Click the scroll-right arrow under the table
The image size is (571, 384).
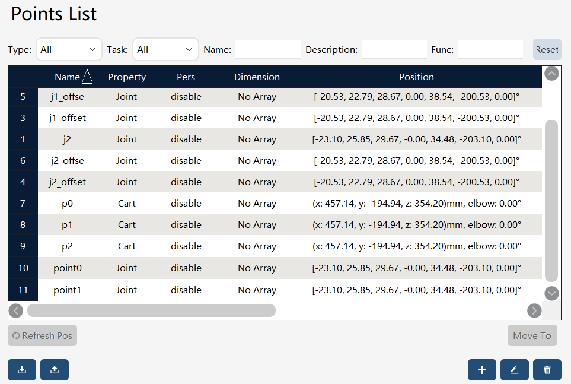coord(534,310)
